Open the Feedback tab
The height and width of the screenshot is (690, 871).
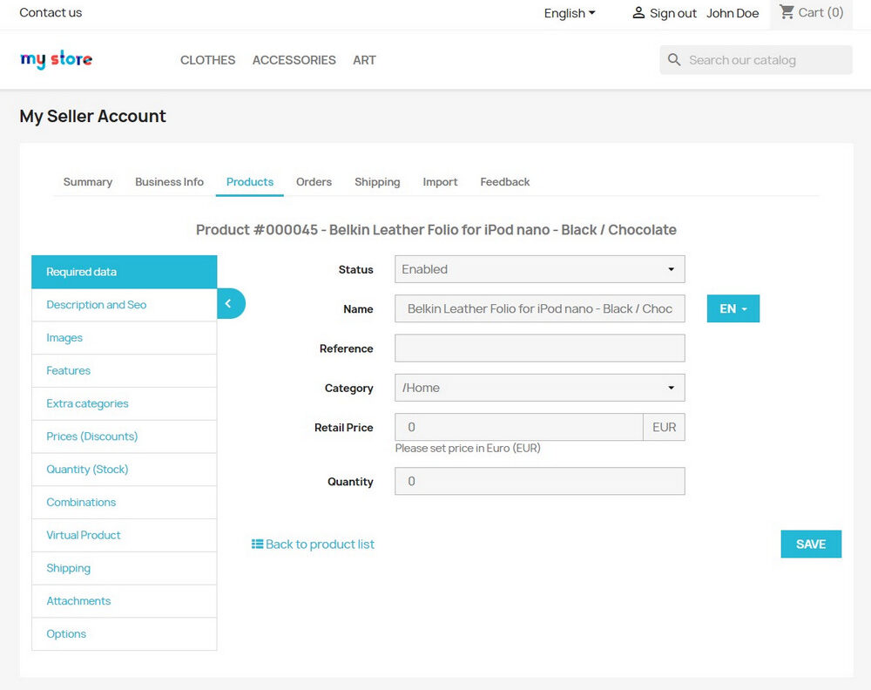point(505,182)
